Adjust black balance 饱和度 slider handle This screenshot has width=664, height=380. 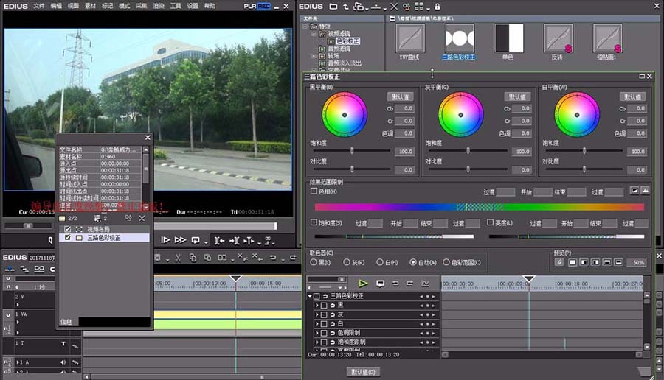pyautogui.click(x=352, y=150)
